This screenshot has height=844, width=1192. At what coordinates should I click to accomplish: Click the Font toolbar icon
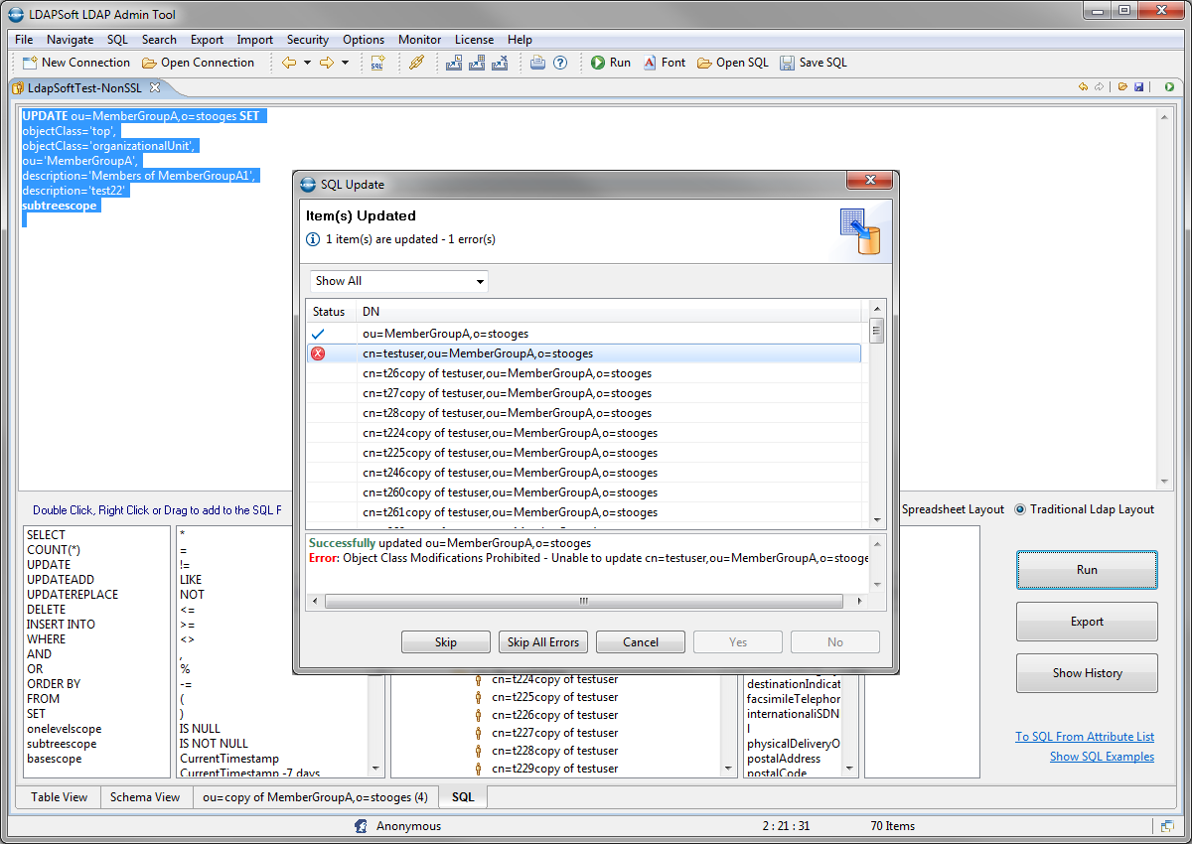point(651,63)
